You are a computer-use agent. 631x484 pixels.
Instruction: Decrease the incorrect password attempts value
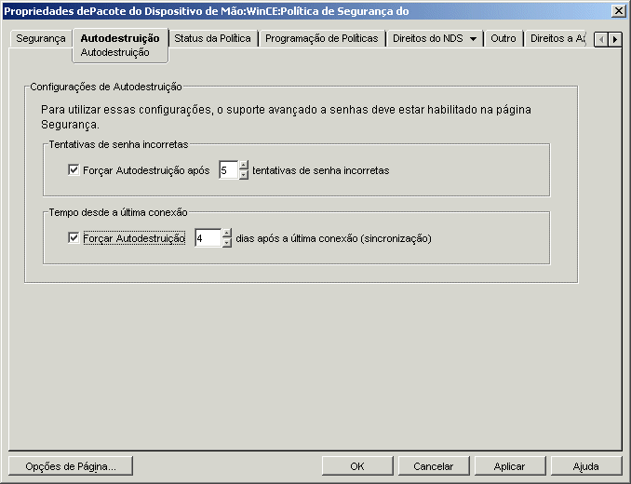pos(244,175)
